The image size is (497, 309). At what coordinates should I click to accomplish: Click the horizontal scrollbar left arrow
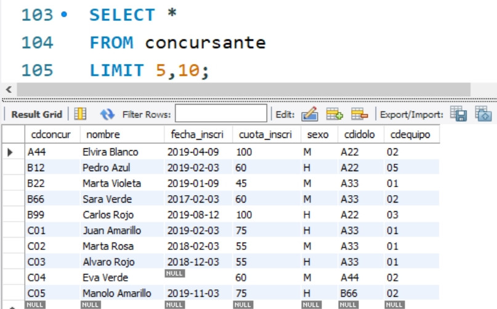[x=9, y=90]
